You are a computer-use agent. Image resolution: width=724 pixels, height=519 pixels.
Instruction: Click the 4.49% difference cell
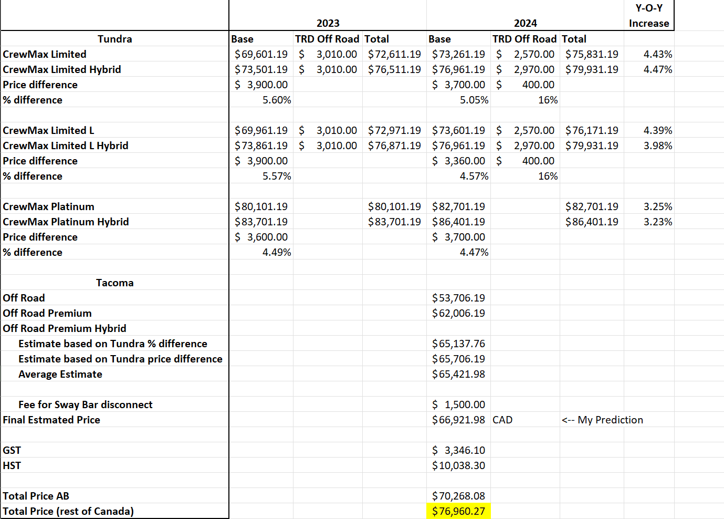click(x=276, y=252)
